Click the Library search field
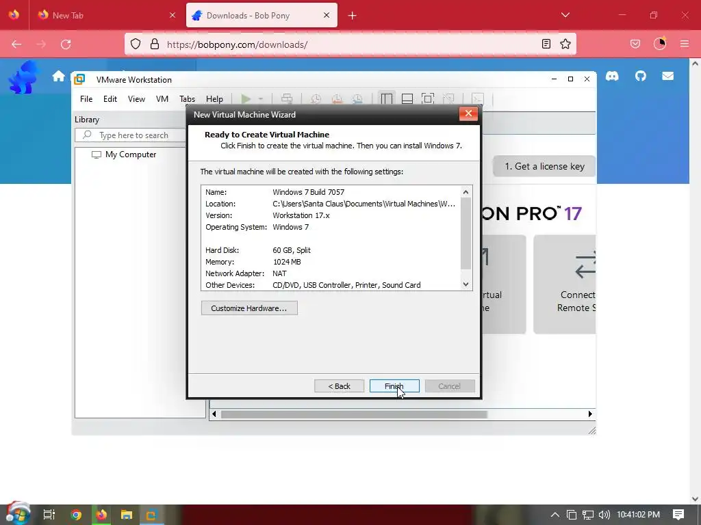701x525 pixels. 131,135
